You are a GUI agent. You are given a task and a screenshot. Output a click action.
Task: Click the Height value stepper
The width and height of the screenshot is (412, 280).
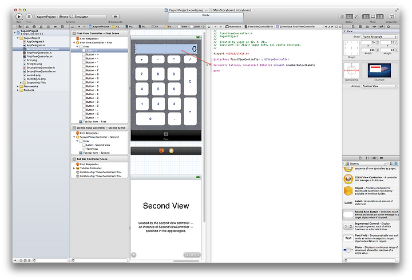click(397, 50)
